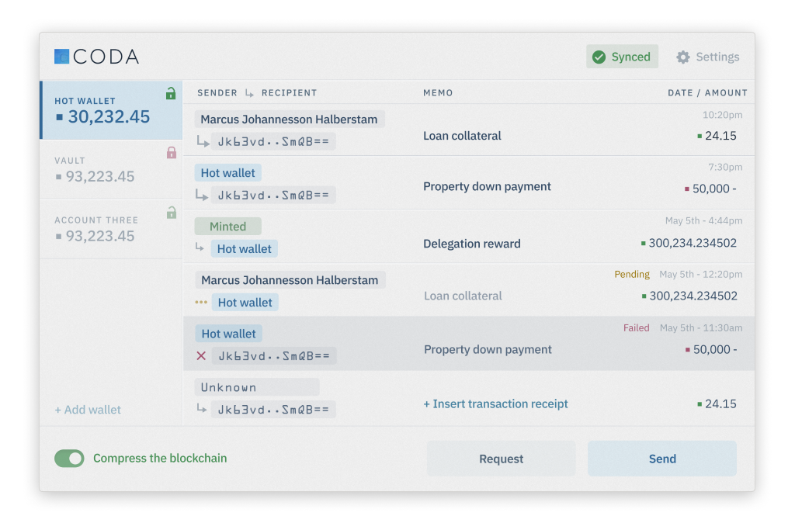Select Account Three in the sidebar
This screenshot has height=523, width=795.
click(x=110, y=230)
